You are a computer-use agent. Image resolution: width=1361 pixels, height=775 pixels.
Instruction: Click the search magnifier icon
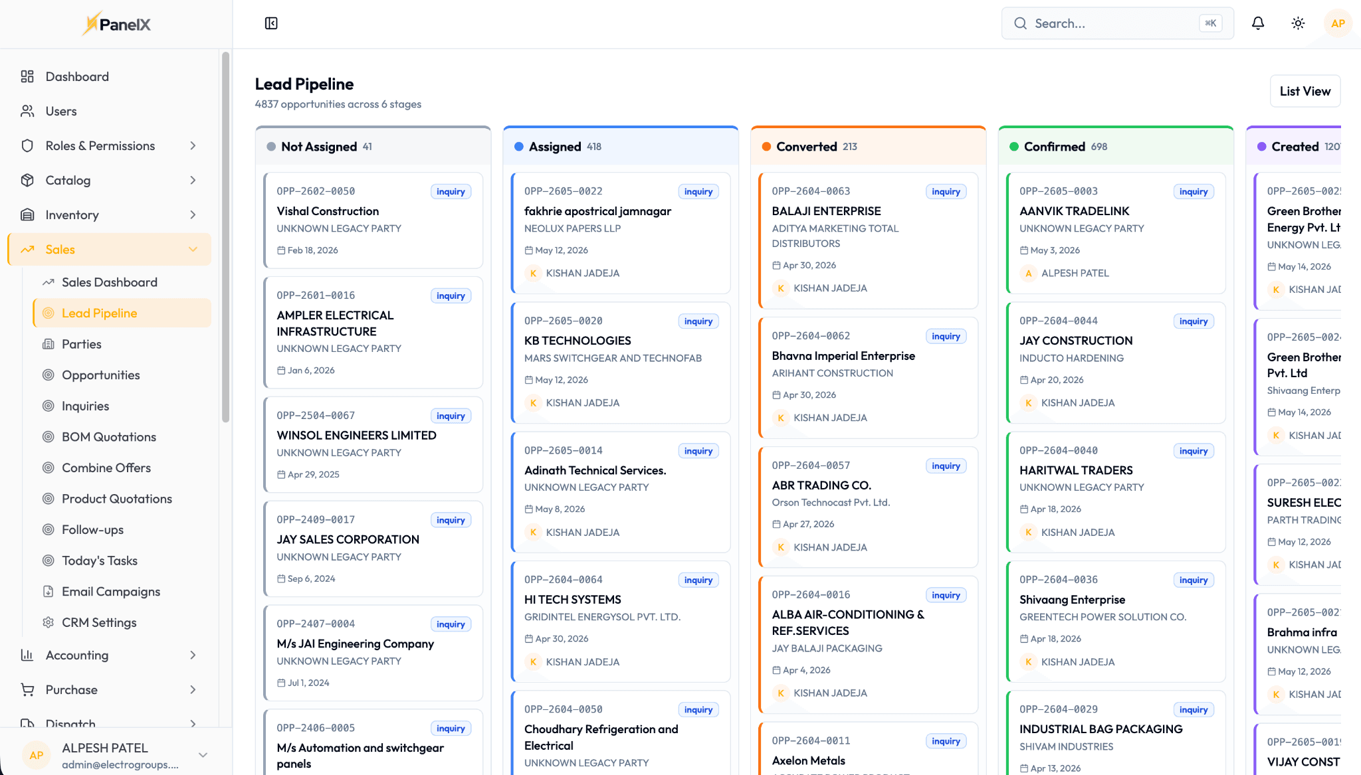[1020, 23]
